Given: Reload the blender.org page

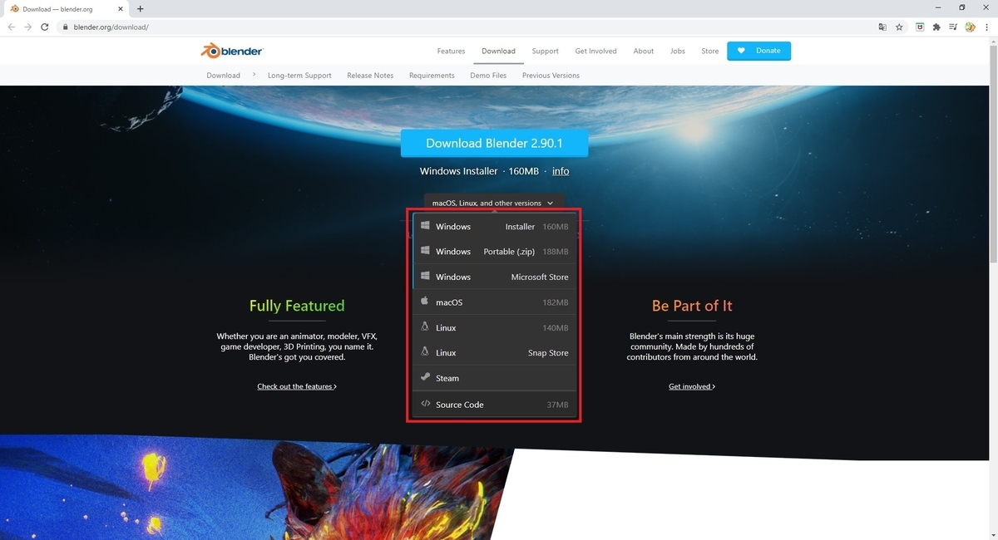Looking at the screenshot, I should pos(45,27).
